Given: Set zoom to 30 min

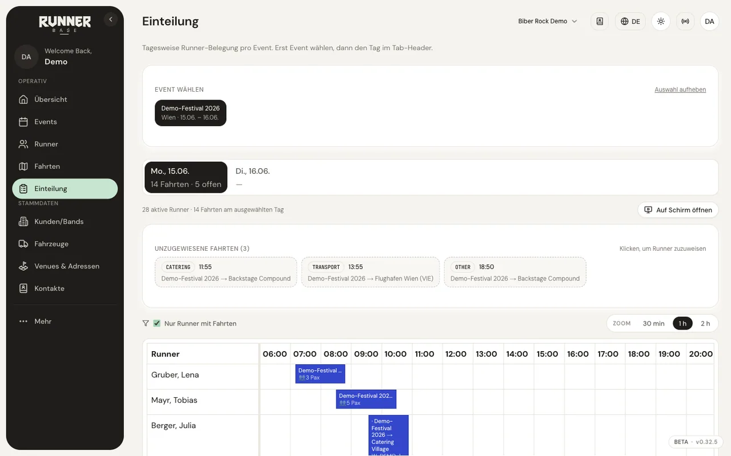Looking at the screenshot, I should 653,323.
